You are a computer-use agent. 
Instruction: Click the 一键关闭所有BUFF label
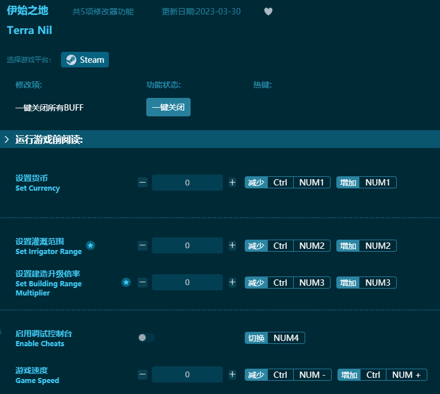[x=50, y=108]
